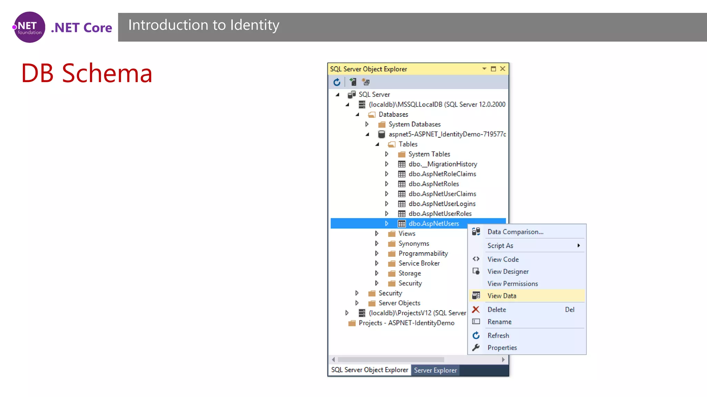Expand dbo.AspNetRoleClaims table node
Image resolution: width=707 pixels, height=397 pixels.
[x=387, y=174]
